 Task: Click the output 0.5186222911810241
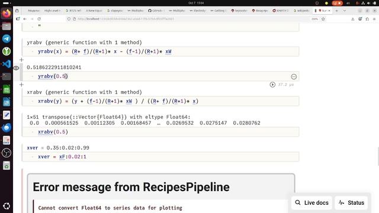point(54,67)
